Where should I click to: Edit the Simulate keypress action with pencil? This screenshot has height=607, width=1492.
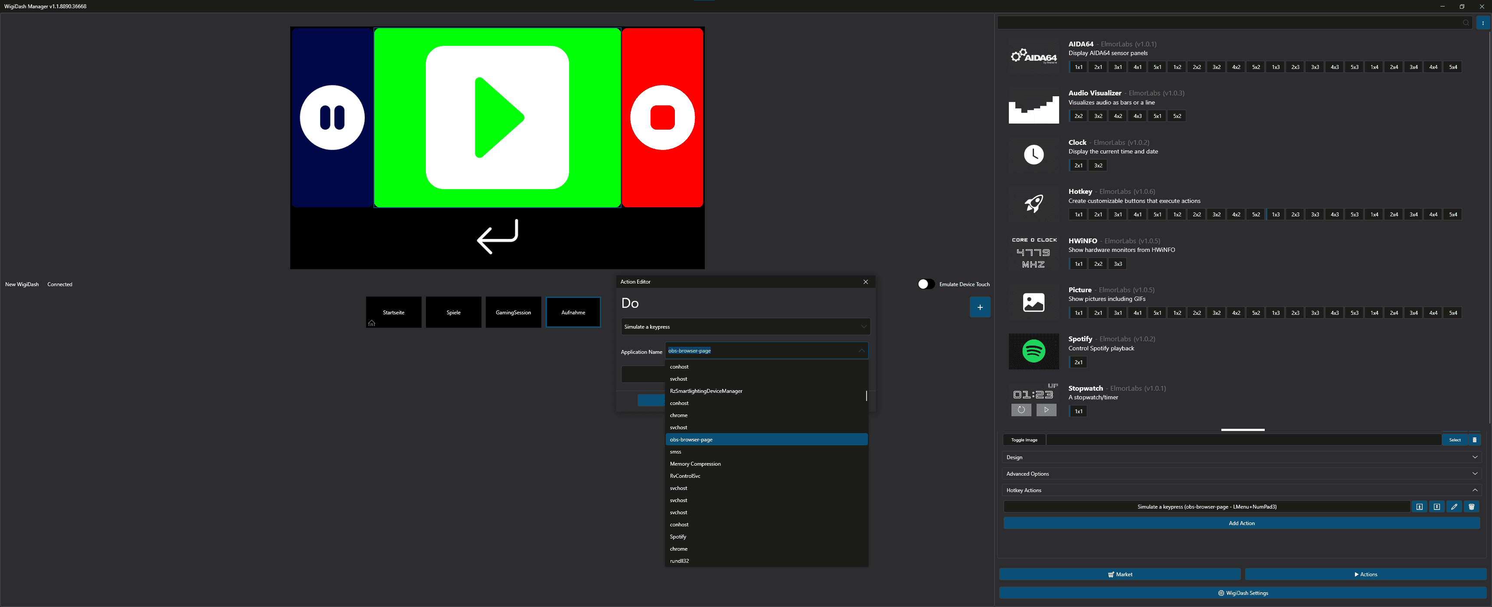pyautogui.click(x=1454, y=507)
